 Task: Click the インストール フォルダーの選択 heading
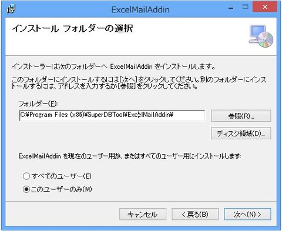point(72,29)
